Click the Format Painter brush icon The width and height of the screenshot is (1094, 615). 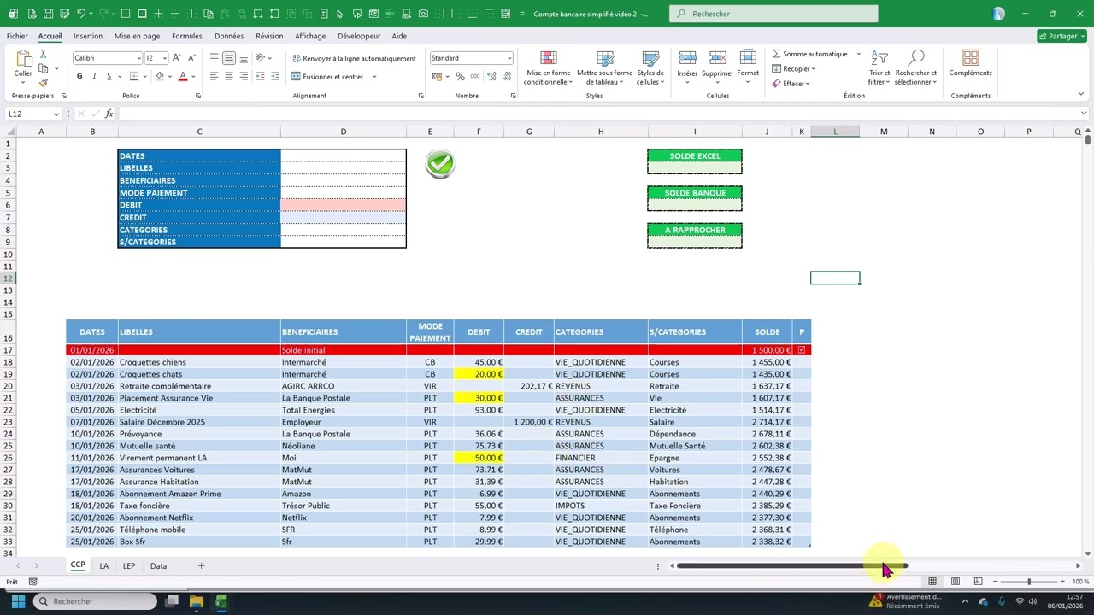(x=44, y=82)
